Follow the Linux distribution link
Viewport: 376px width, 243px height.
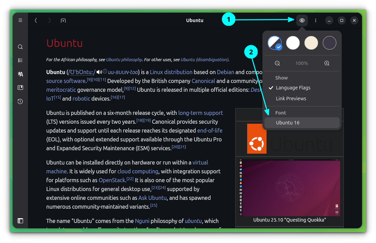click(171, 72)
